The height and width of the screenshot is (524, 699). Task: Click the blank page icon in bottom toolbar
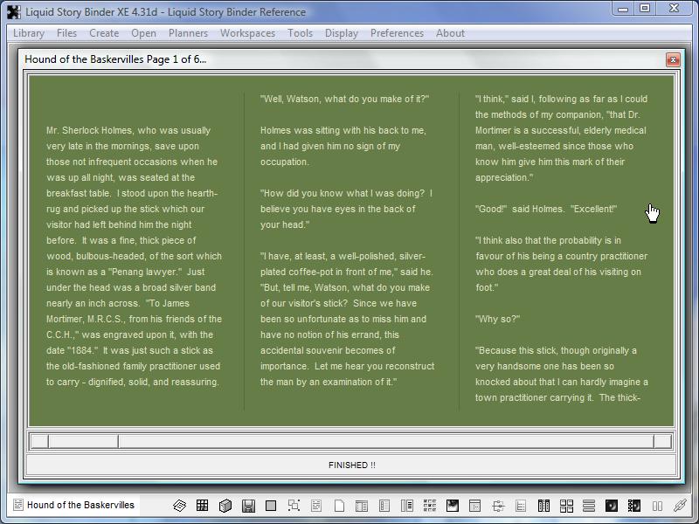(x=339, y=506)
